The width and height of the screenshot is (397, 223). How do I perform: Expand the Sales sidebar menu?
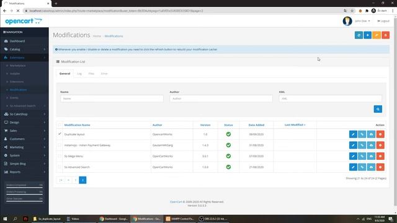[x=24, y=131]
